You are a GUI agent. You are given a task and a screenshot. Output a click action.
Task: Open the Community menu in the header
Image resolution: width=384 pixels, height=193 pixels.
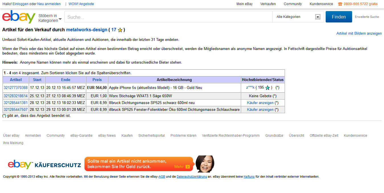(x=293, y=4)
